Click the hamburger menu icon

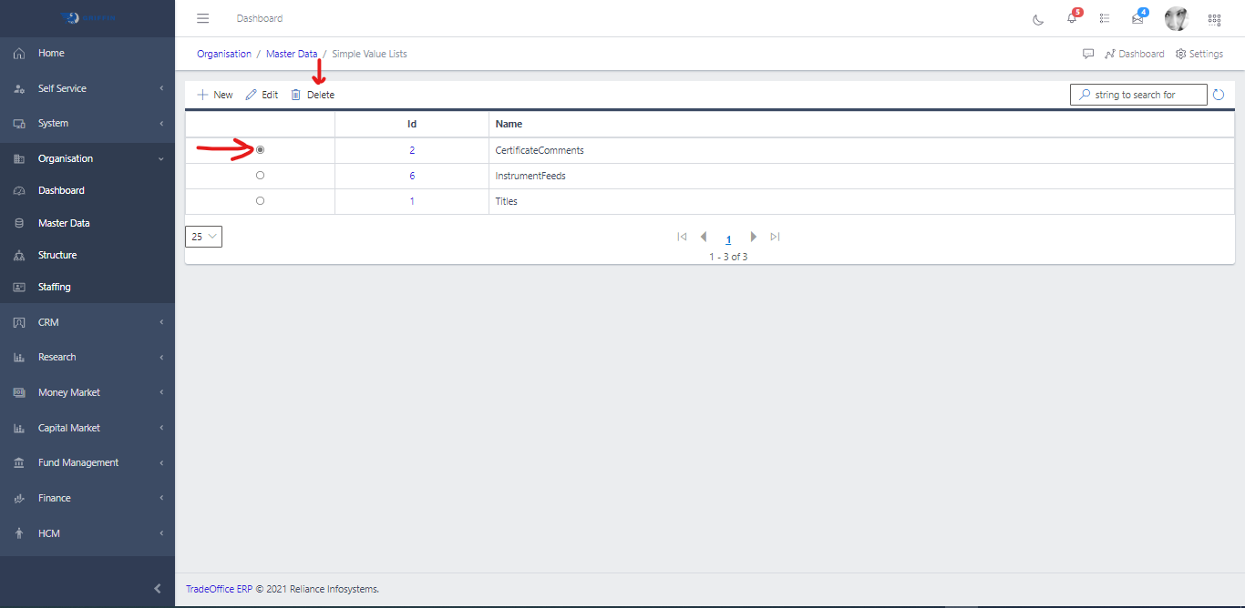[x=203, y=18]
